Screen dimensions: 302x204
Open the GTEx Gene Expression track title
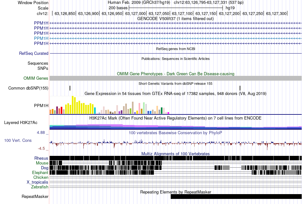pyautogui.click(x=175, y=94)
